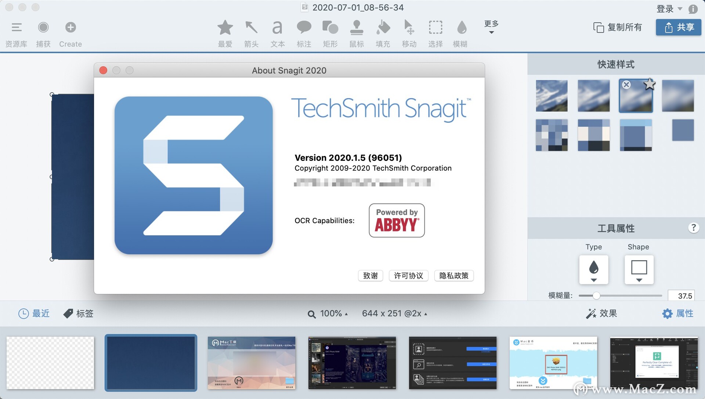Select the 标注 (Callout) tool
705x399 pixels.
[x=304, y=33]
